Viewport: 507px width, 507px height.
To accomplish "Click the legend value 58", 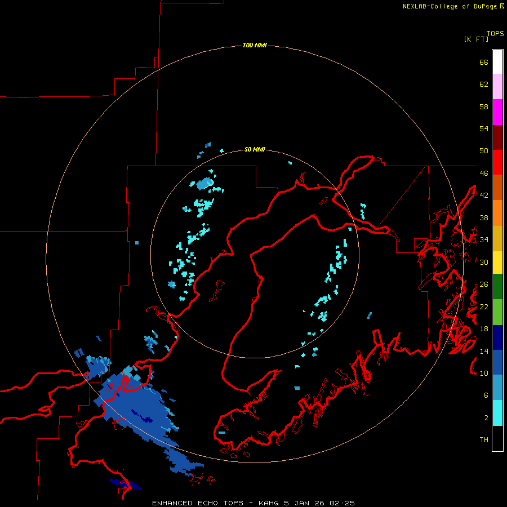I will point(484,106).
